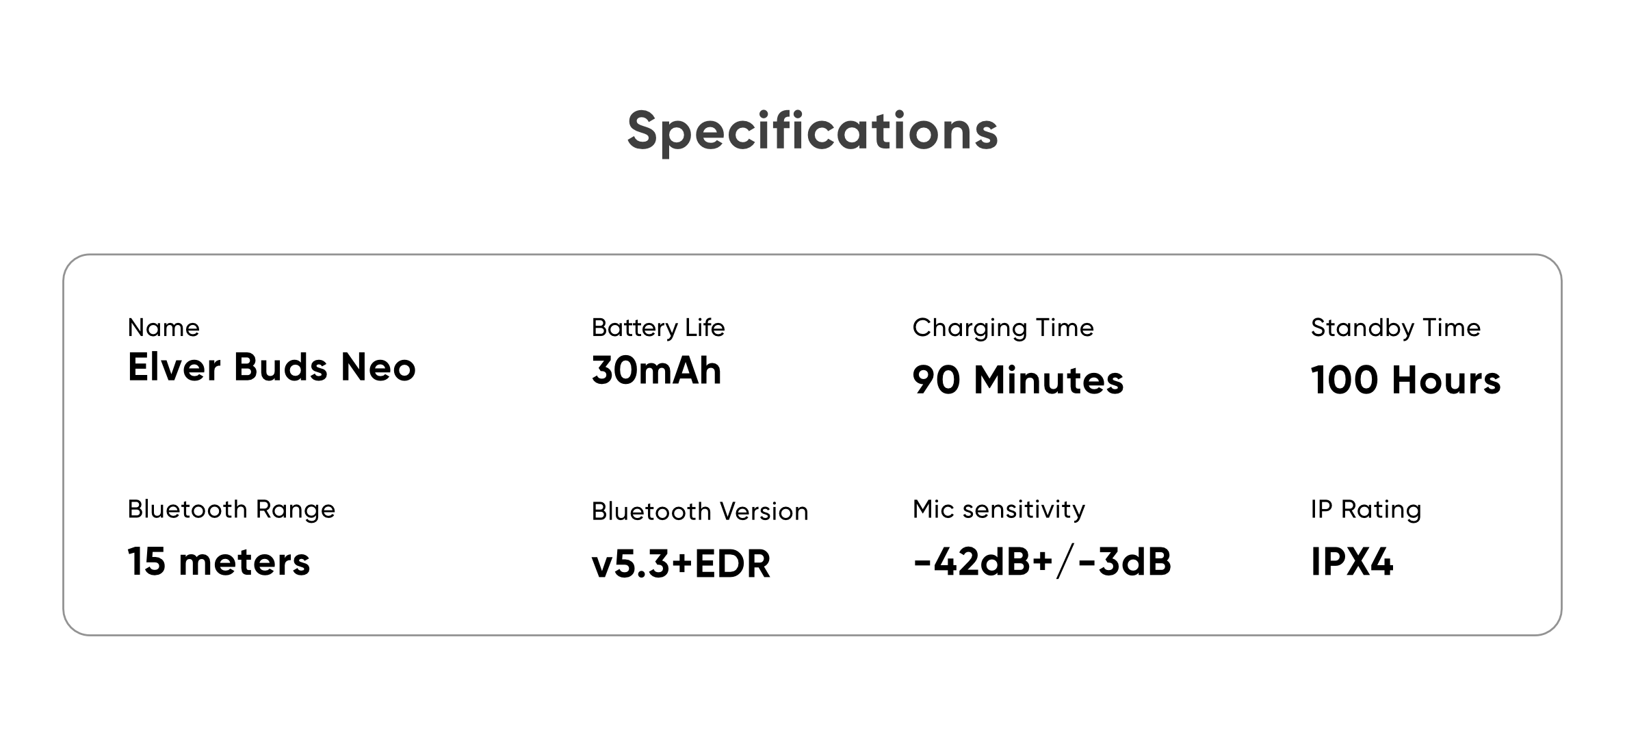The image size is (1625, 739).
Task: Select the 100 Hours value
Action: [x=1405, y=380]
